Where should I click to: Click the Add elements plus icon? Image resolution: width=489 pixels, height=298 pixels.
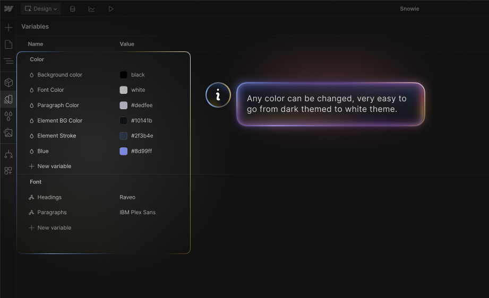[x=8, y=28]
